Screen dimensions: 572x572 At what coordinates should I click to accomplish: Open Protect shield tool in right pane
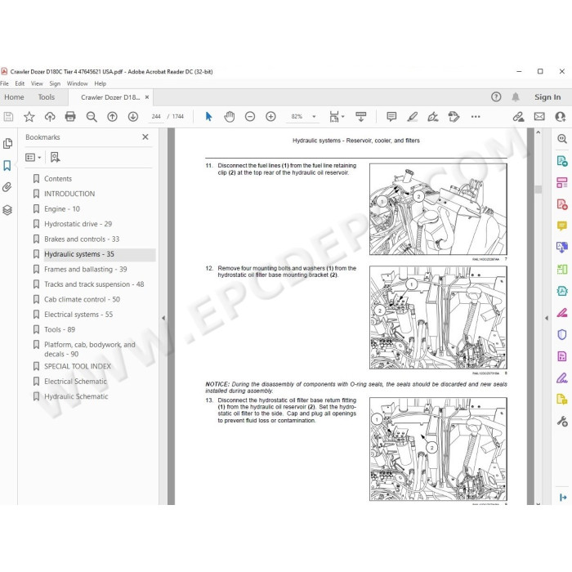coord(562,333)
